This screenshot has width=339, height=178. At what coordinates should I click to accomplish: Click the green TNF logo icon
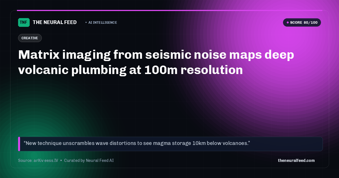[24, 22]
